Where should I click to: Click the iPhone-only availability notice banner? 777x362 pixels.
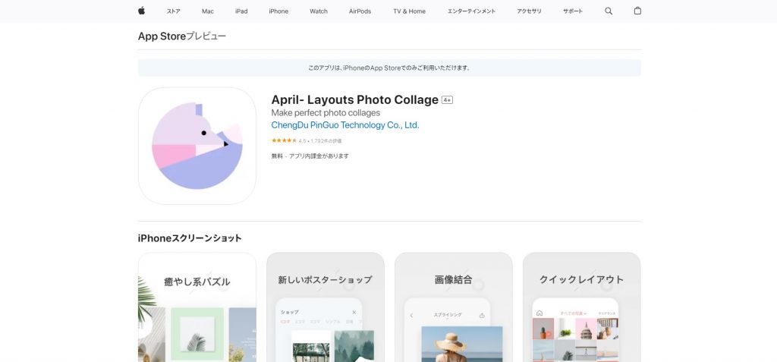point(389,68)
